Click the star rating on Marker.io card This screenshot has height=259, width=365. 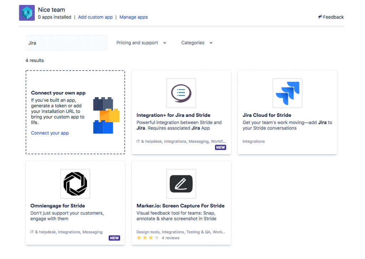coord(148,238)
